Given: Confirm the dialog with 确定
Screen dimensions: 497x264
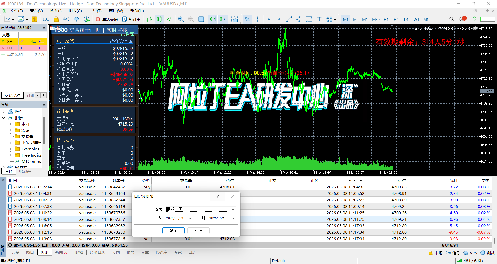Looking at the screenshot, I should point(173,231).
